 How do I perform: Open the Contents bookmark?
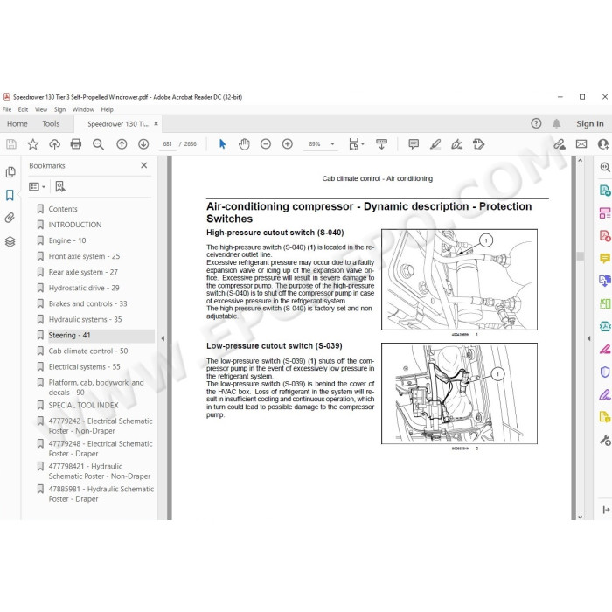63,209
